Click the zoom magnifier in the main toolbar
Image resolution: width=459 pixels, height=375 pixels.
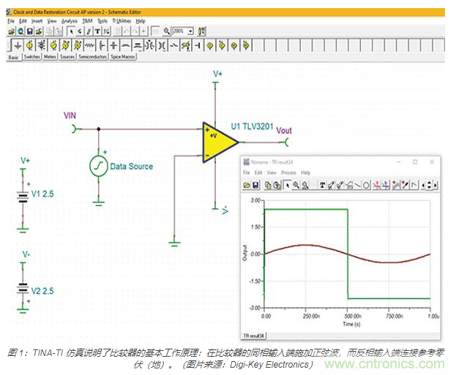[166, 31]
